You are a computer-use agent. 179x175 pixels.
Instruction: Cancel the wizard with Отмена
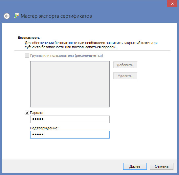(x=162, y=166)
